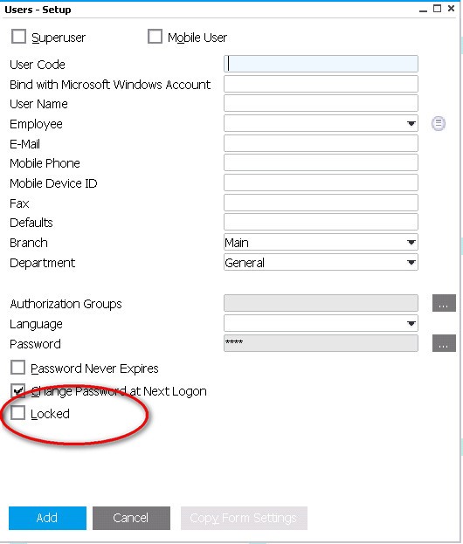Enable the Superuser checkbox
The height and width of the screenshot is (544, 463).
point(18,37)
